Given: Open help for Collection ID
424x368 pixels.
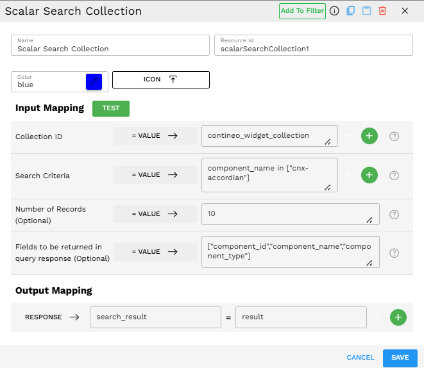Looking at the screenshot, I should pyautogui.click(x=394, y=136).
